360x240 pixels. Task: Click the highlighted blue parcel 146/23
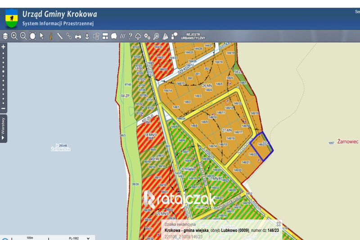262,146
